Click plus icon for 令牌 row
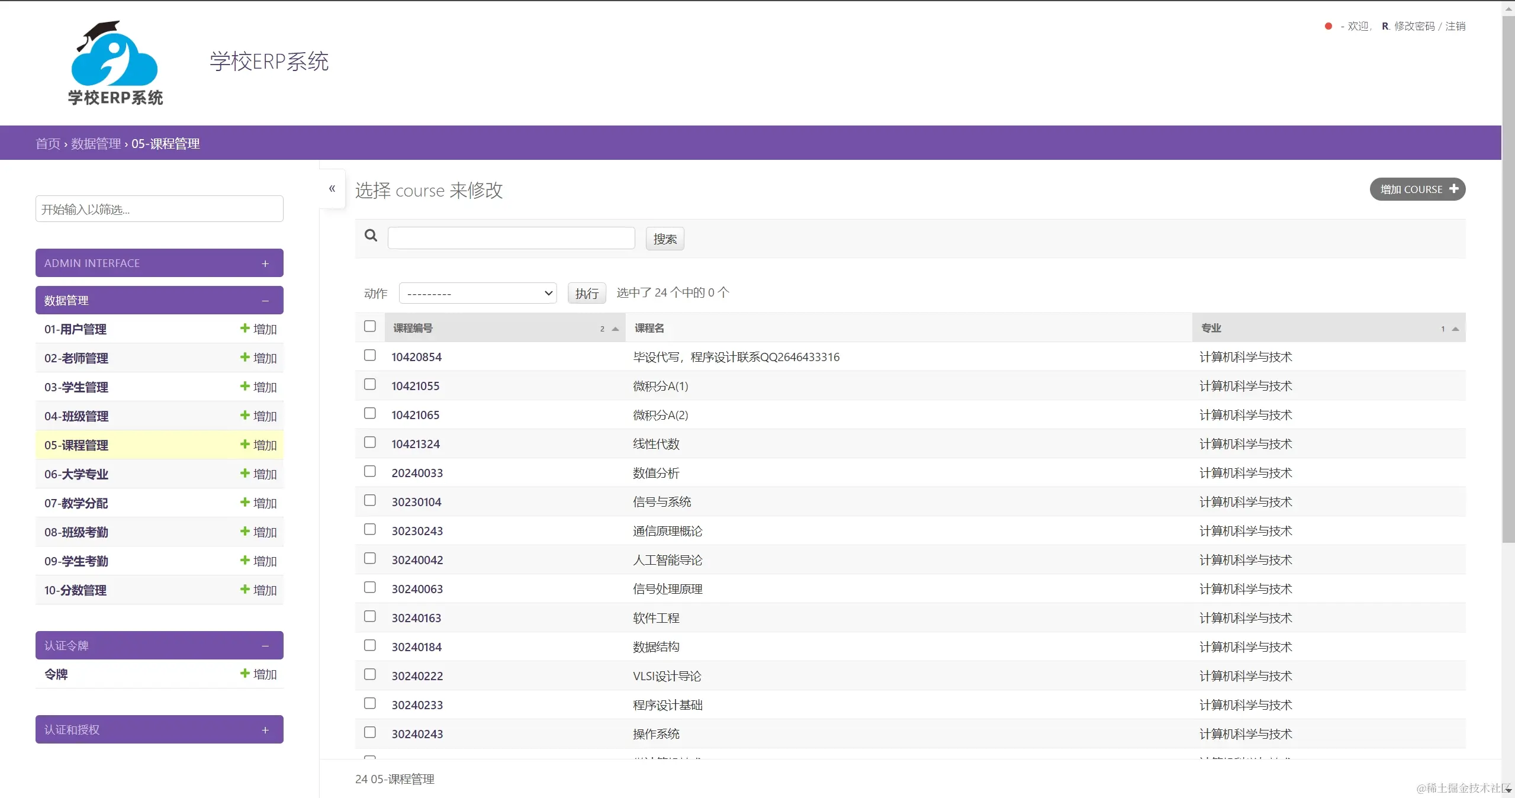The width and height of the screenshot is (1515, 798). pyautogui.click(x=245, y=673)
